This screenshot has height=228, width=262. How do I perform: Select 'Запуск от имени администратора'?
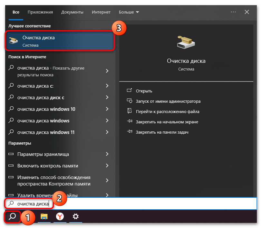(168, 101)
